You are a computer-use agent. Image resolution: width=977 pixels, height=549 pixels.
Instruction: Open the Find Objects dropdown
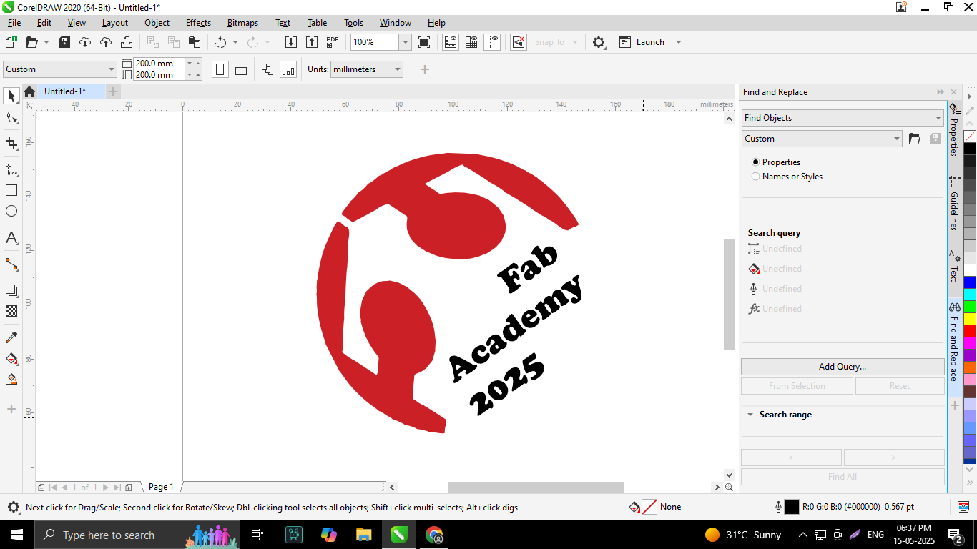(x=843, y=118)
